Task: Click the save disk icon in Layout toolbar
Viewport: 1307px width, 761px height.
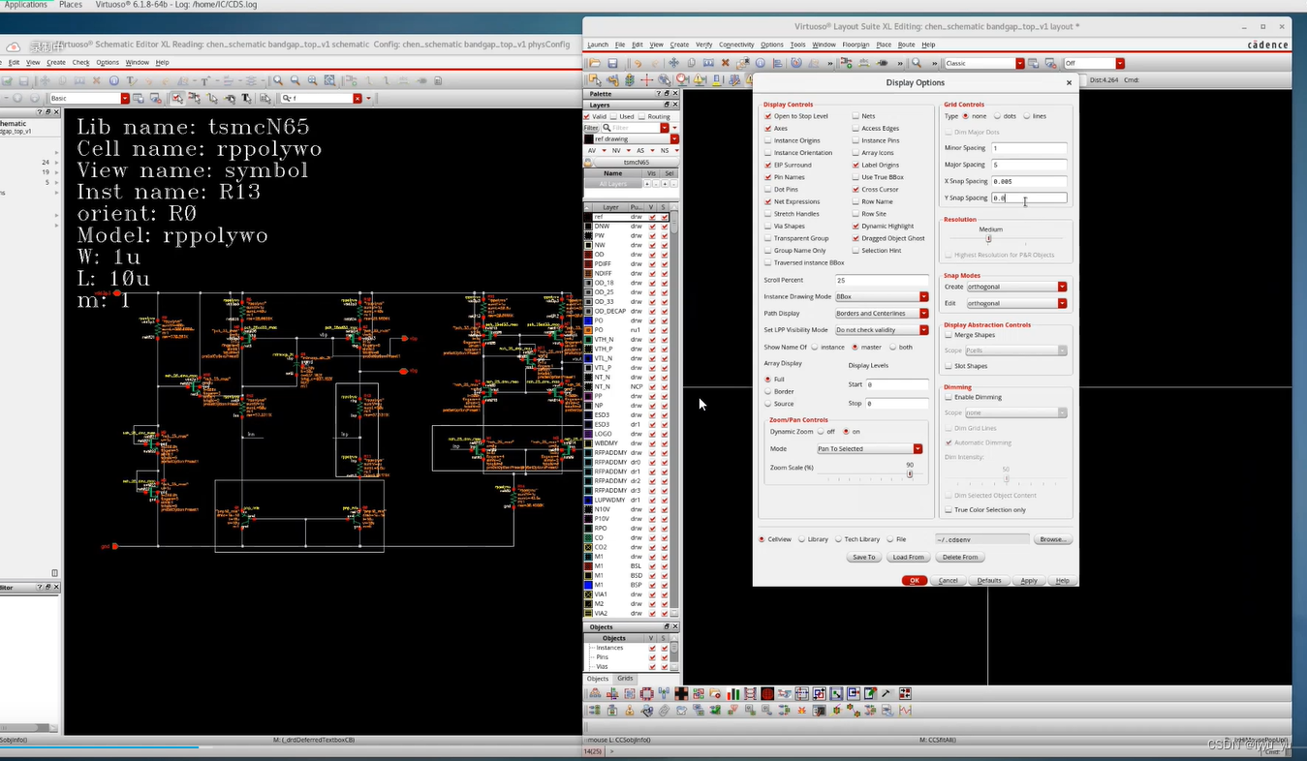Action: (612, 63)
